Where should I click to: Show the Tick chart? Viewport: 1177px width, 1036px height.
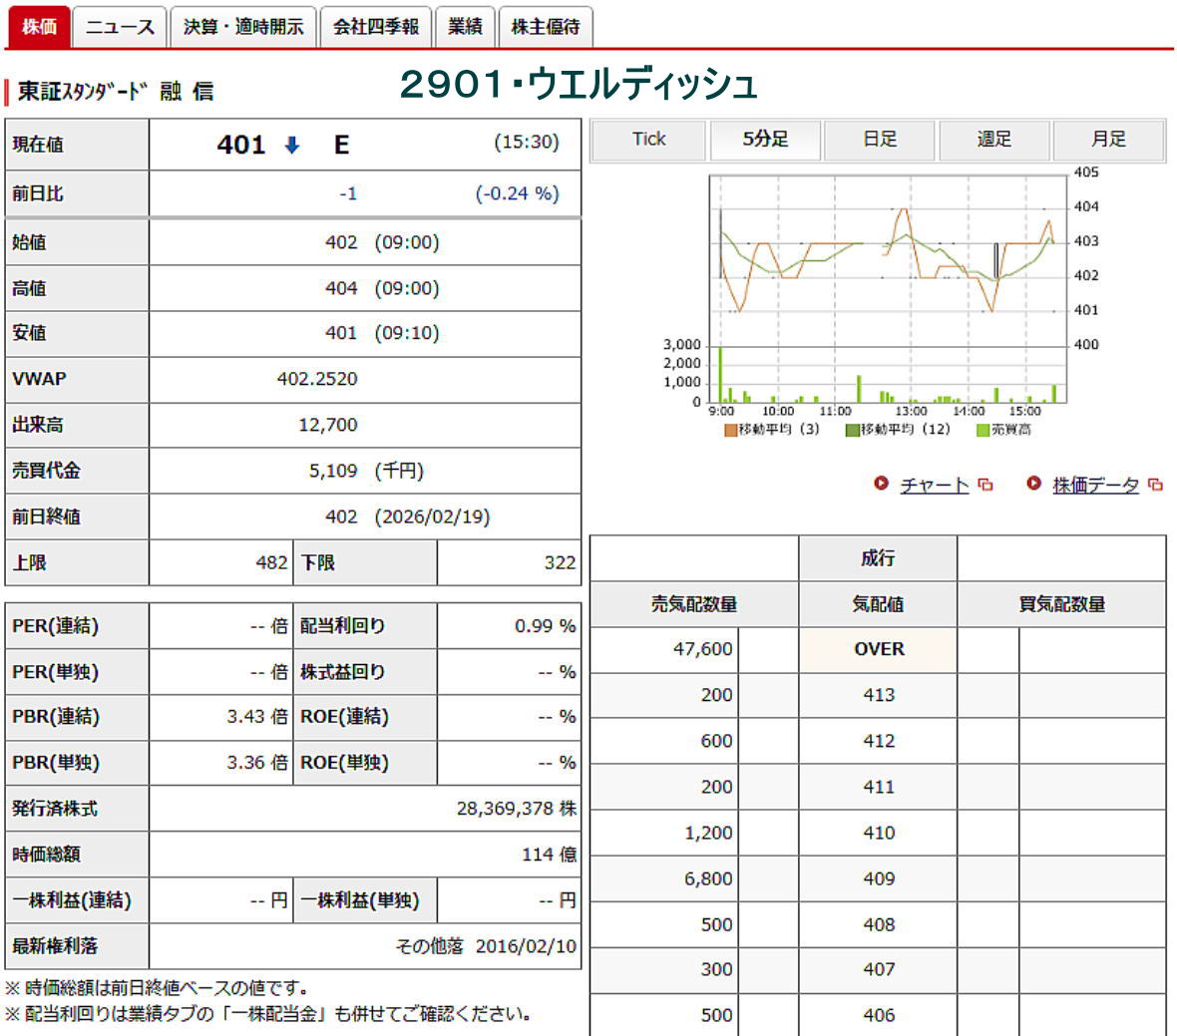pos(648,140)
